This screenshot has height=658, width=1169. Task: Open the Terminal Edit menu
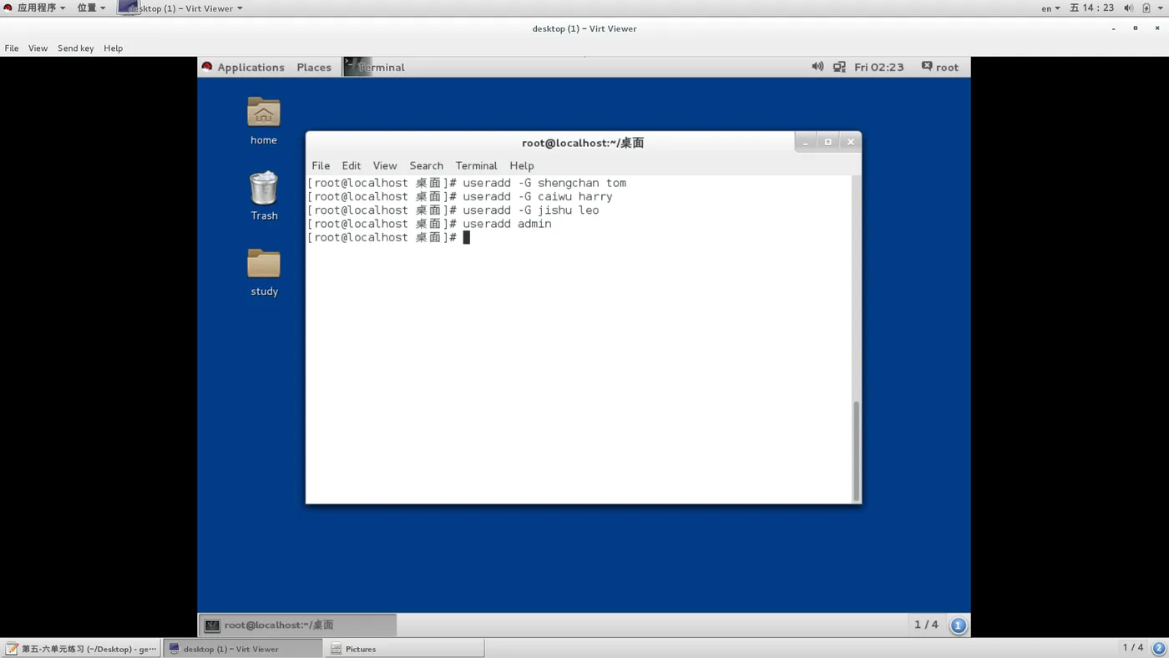click(x=352, y=165)
